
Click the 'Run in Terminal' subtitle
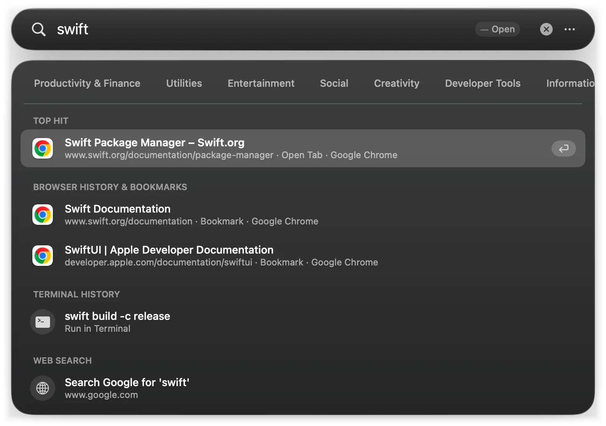click(97, 329)
